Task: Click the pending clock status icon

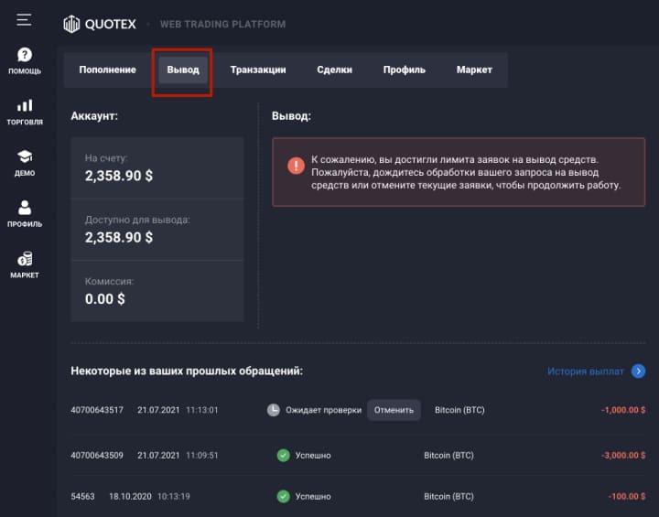Action: point(274,410)
